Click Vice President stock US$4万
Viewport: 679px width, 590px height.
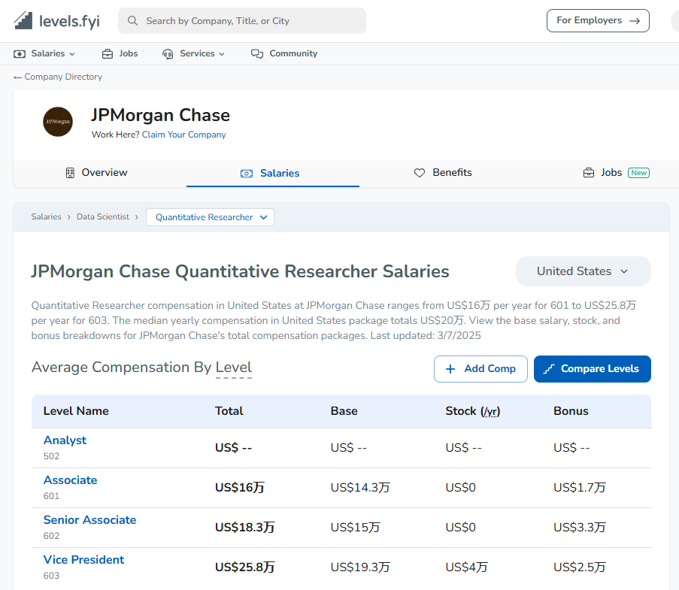click(467, 567)
